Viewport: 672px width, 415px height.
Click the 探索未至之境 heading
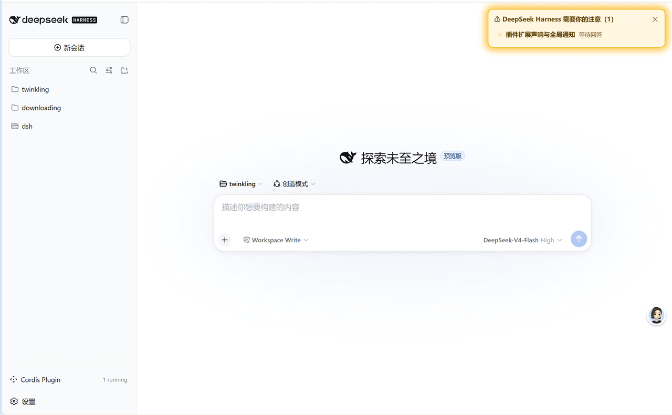[x=399, y=158]
